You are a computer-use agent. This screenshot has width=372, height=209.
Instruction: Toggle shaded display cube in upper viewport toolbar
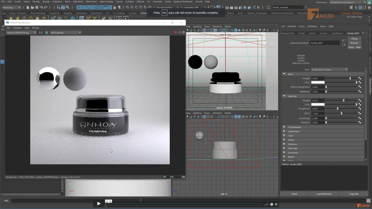(236, 30)
